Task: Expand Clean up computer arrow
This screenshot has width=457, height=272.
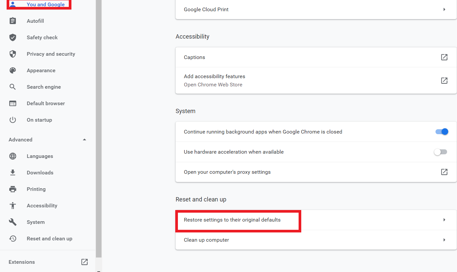Action: point(444,240)
